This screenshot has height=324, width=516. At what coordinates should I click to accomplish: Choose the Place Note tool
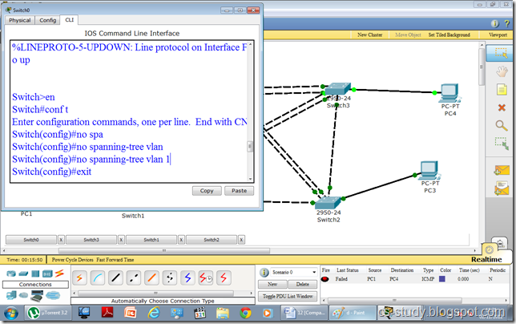(x=501, y=90)
